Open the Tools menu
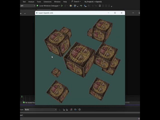Viewport: 160px width, 120px height. [39, 2]
